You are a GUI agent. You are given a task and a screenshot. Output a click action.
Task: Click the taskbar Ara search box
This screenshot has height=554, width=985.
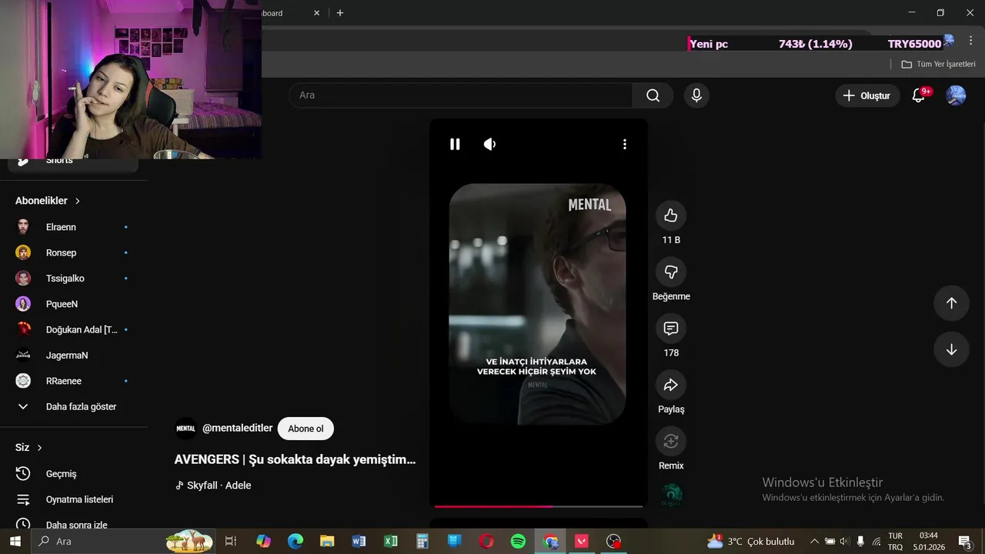point(123,541)
